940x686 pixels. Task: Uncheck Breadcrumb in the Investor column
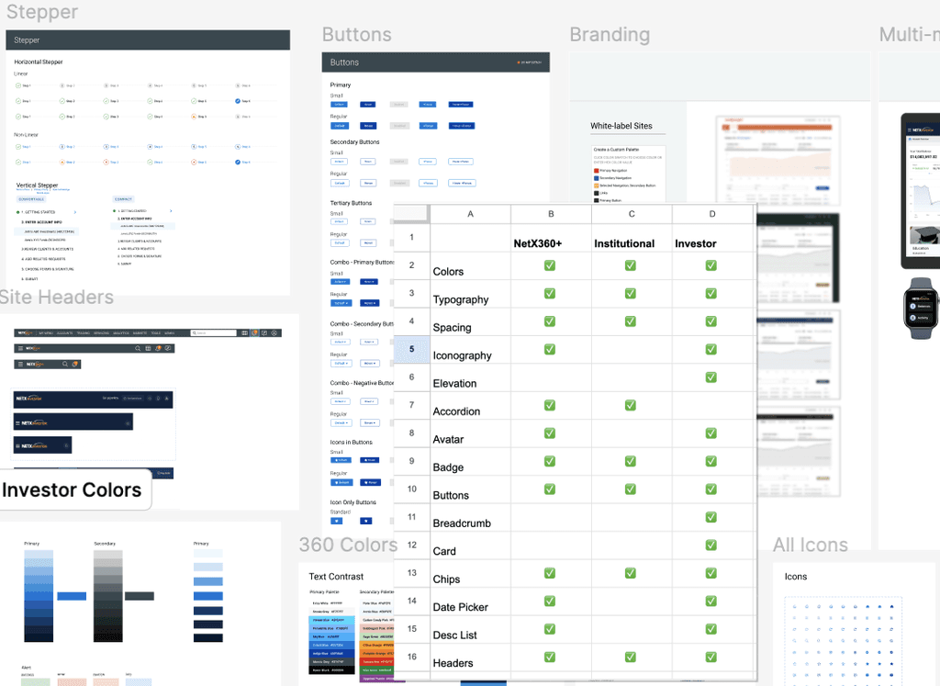(x=711, y=517)
